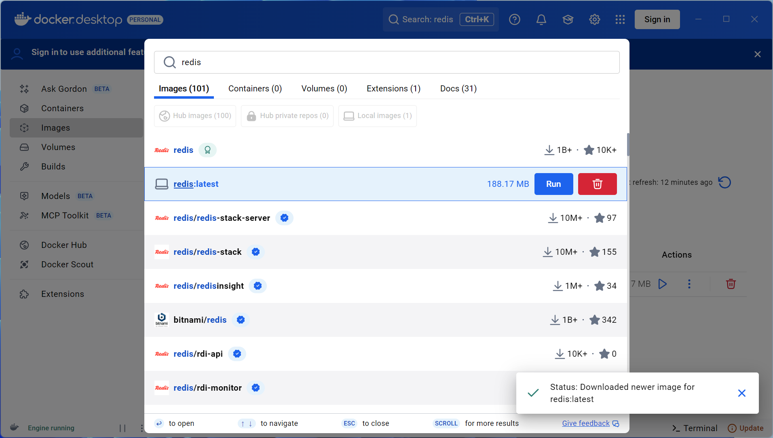Open the bitnami/redis result
This screenshot has height=438, width=773.
tap(386, 320)
